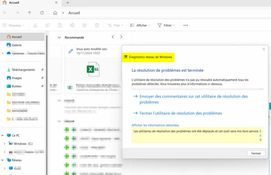
Task: Open the recommended Excel file thumbnail
Action: (x=93, y=69)
